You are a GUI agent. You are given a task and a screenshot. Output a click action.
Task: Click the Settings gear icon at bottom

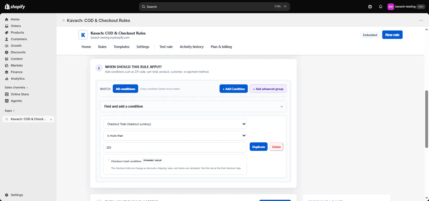coord(7,195)
